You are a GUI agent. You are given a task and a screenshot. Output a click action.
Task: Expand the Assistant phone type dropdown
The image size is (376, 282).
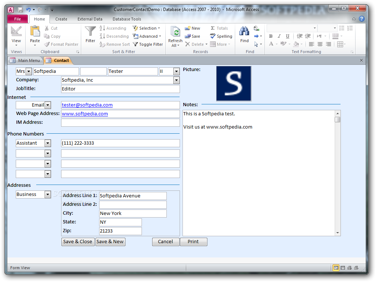48,143
